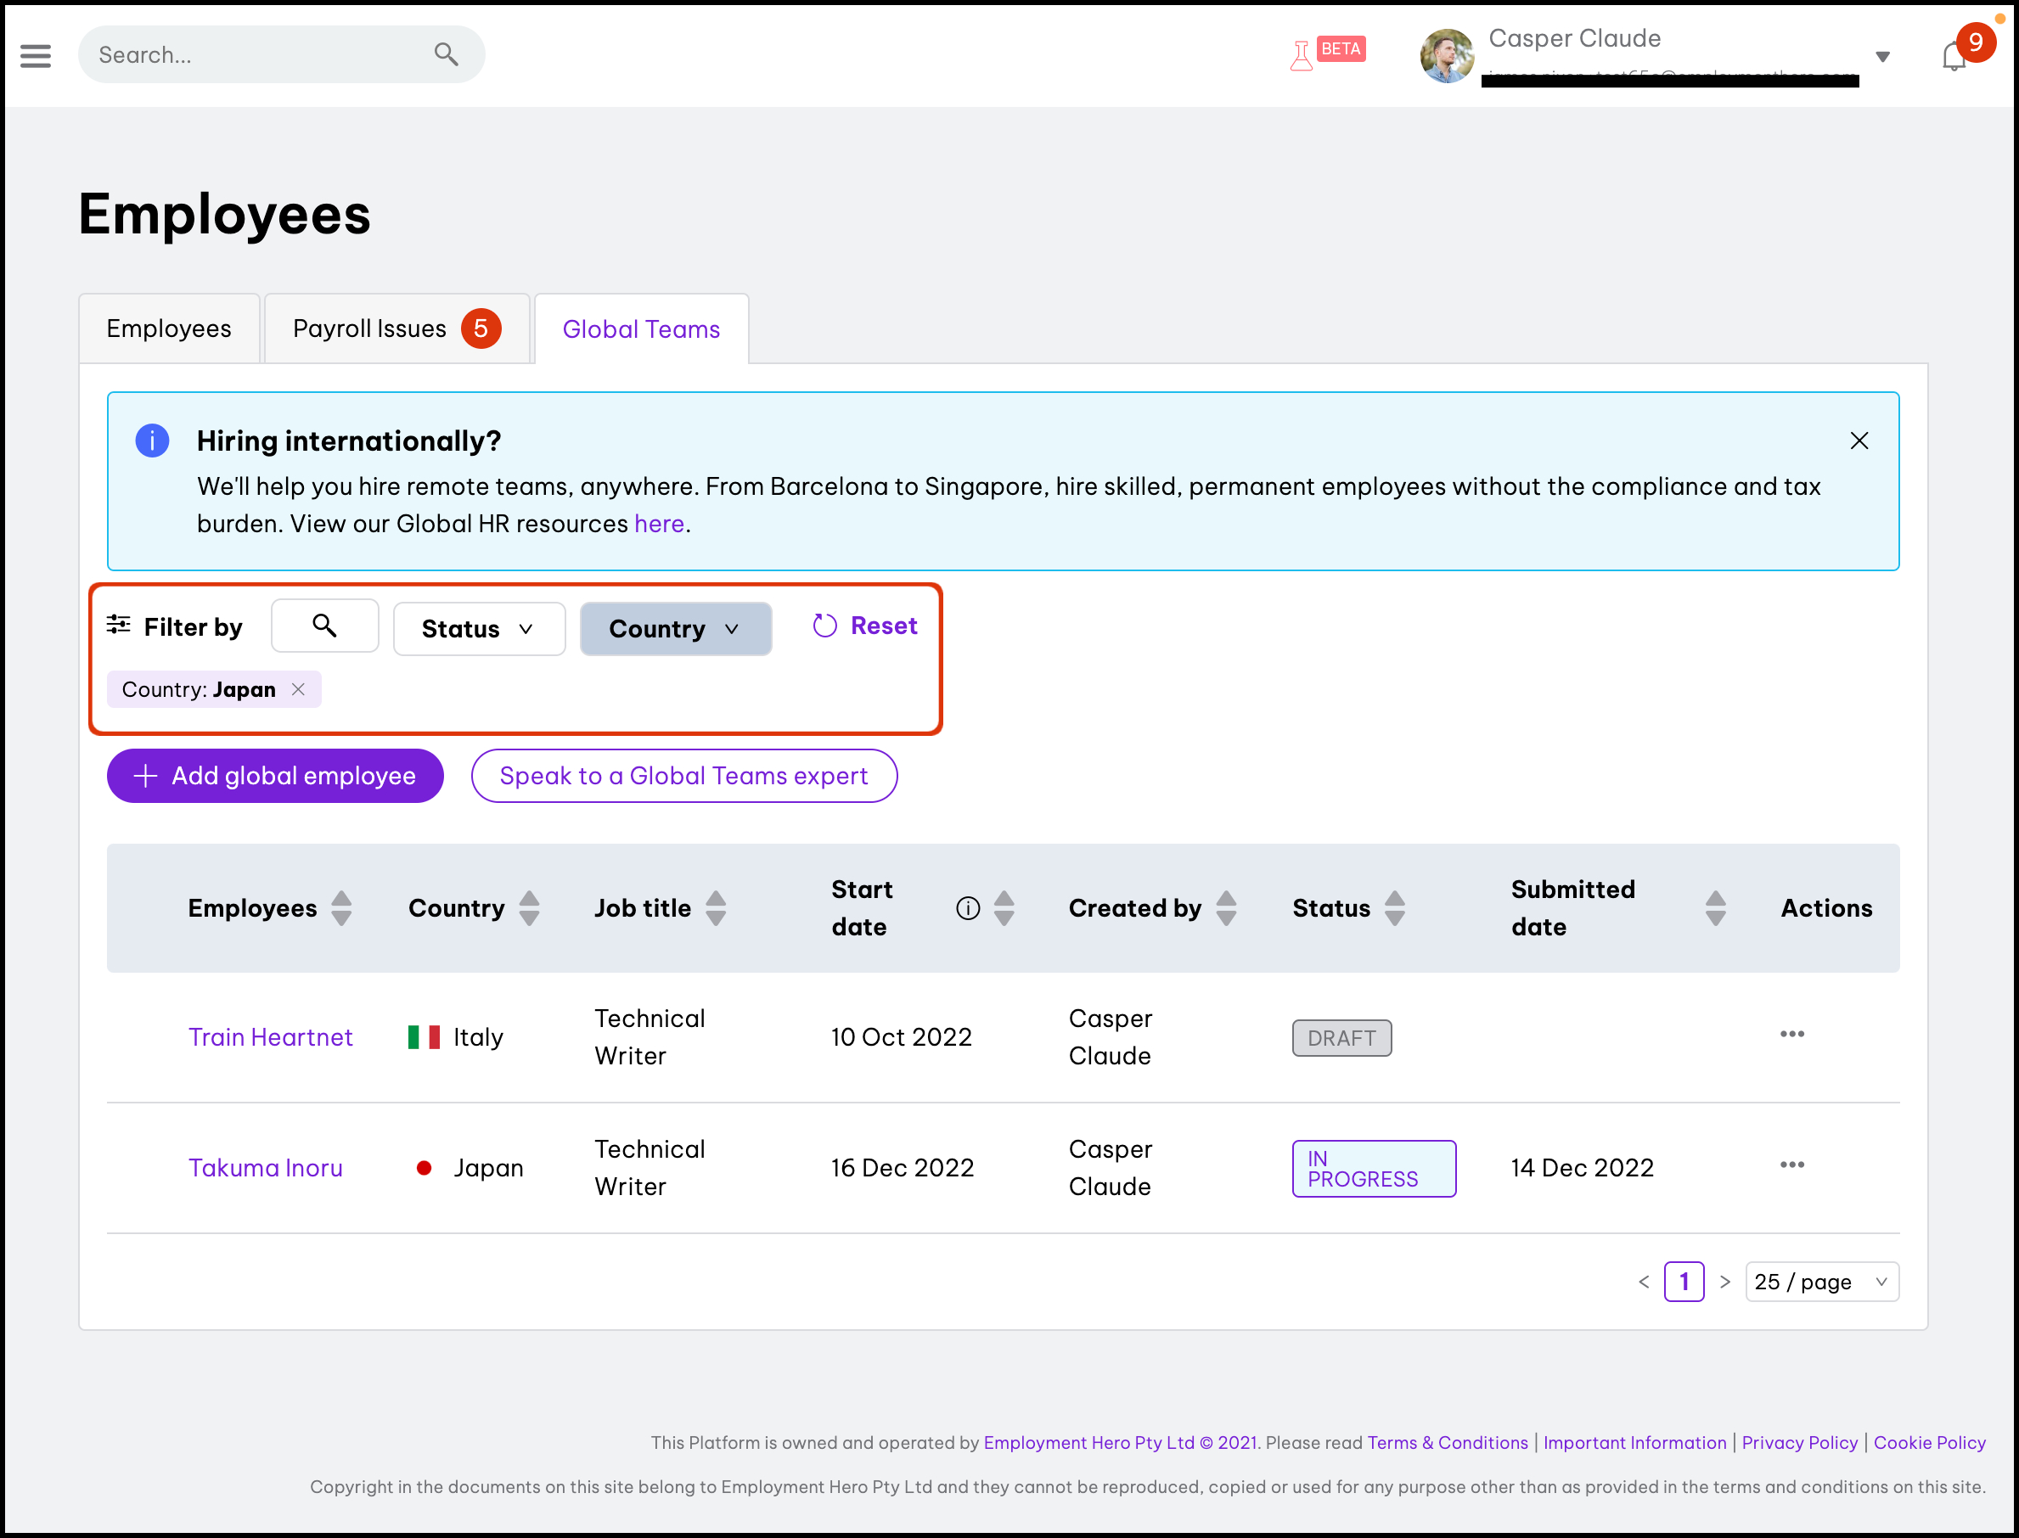Click the notification bell icon
The width and height of the screenshot is (2019, 1538).
point(1953,57)
